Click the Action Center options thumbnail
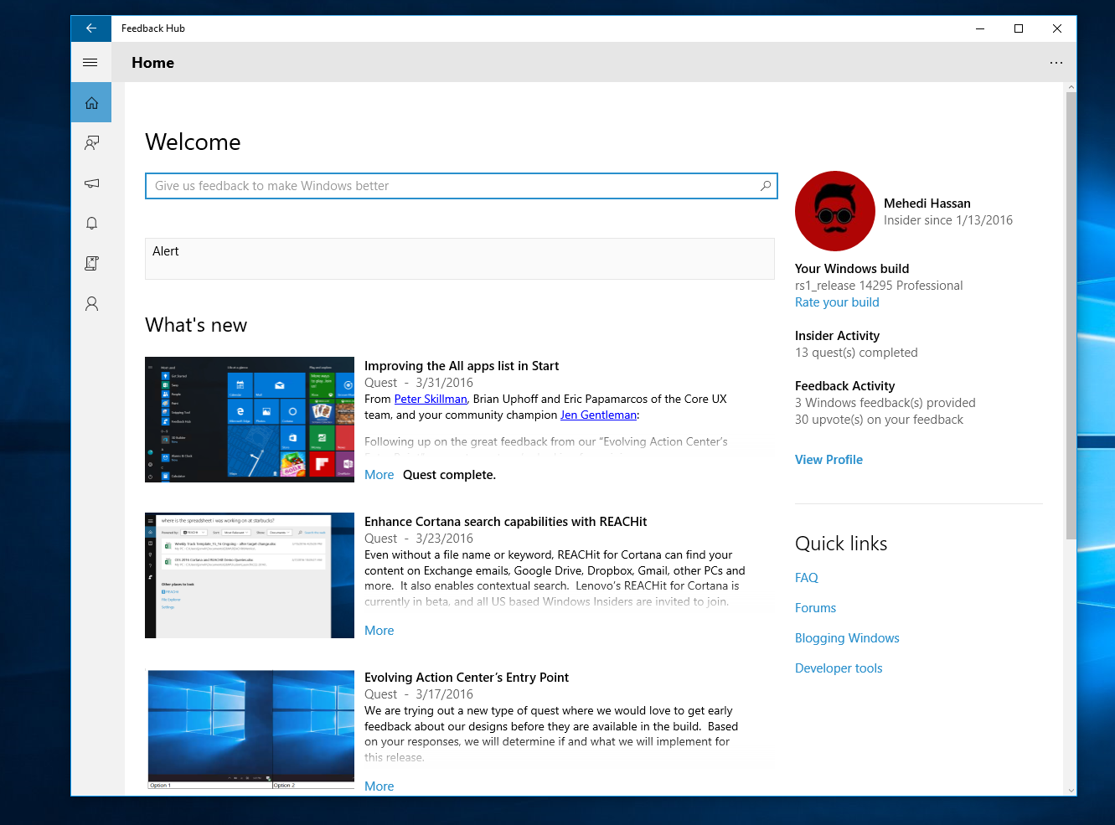Image resolution: width=1115 pixels, height=825 pixels. (250, 730)
